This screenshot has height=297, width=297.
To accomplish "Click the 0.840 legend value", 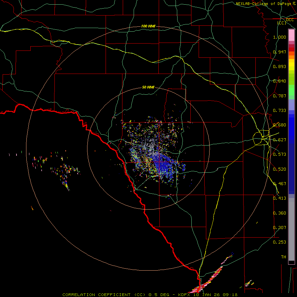I will [x=280, y=81].
